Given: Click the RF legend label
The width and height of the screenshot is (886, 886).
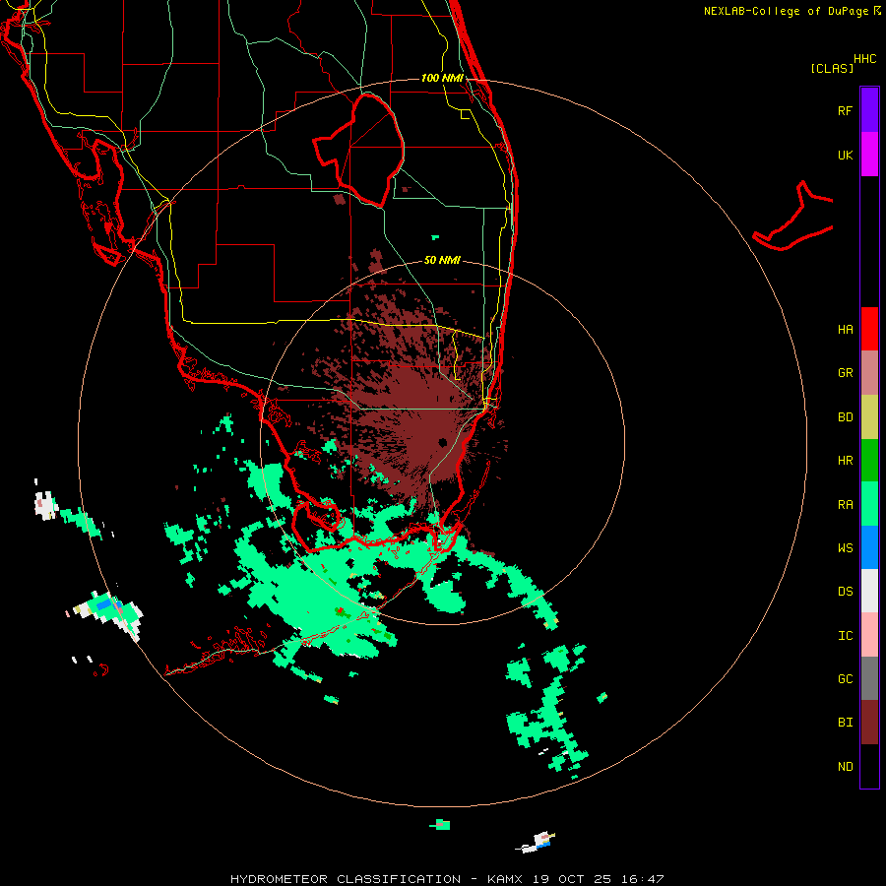Looking at the screenshot, I should [x=845, y=110].
